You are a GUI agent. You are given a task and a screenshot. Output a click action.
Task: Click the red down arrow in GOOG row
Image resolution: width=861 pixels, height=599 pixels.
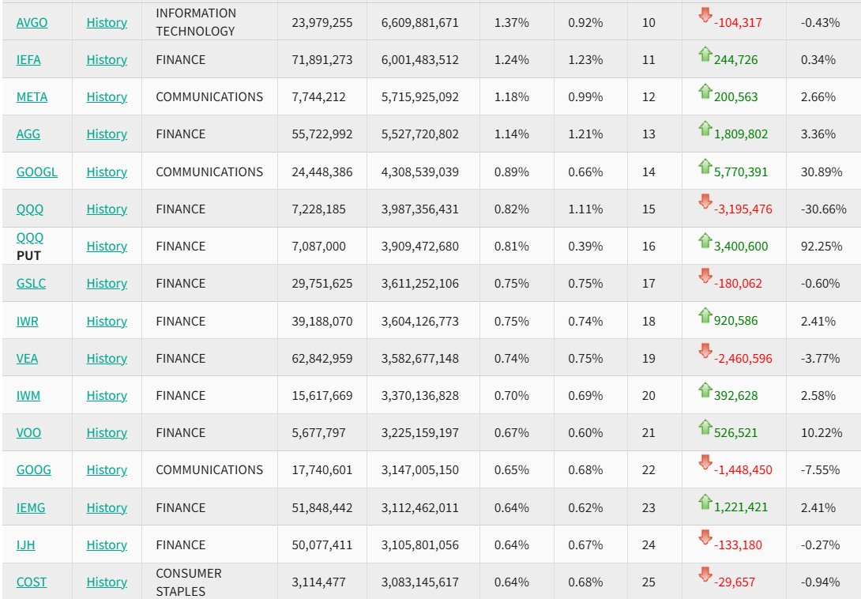tap(705, 464)
